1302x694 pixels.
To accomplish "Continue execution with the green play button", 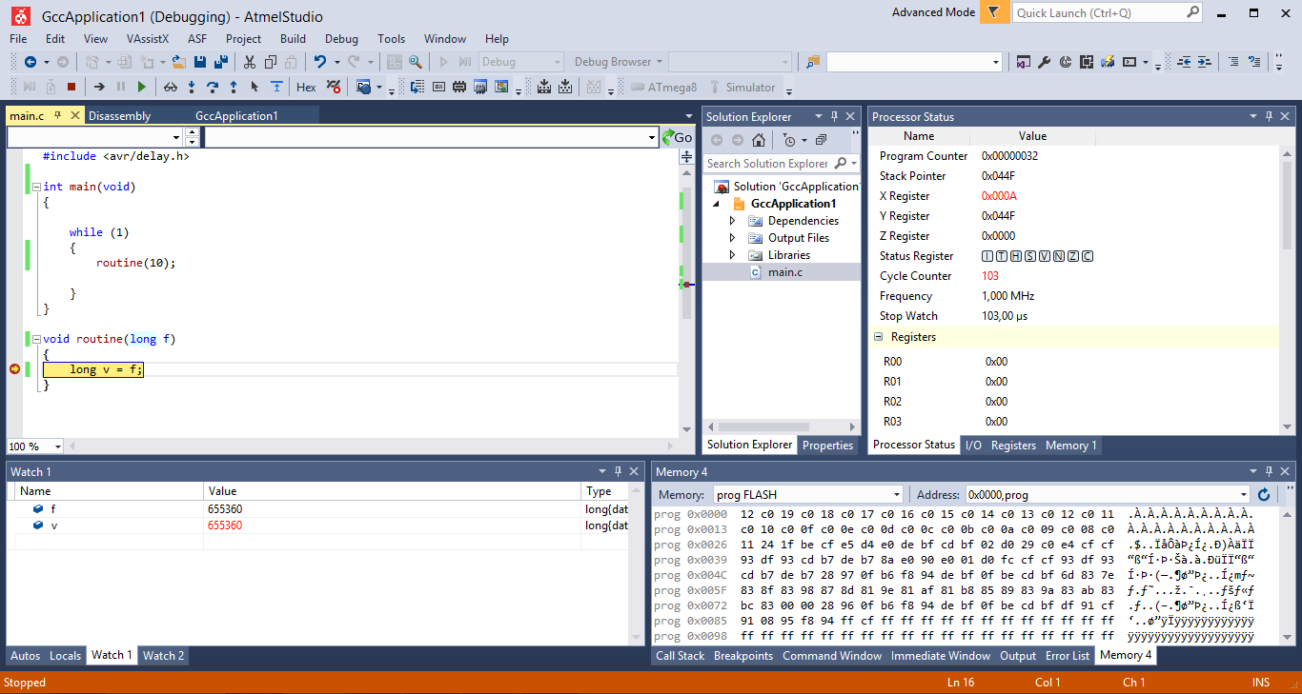I will coord(142,87).
